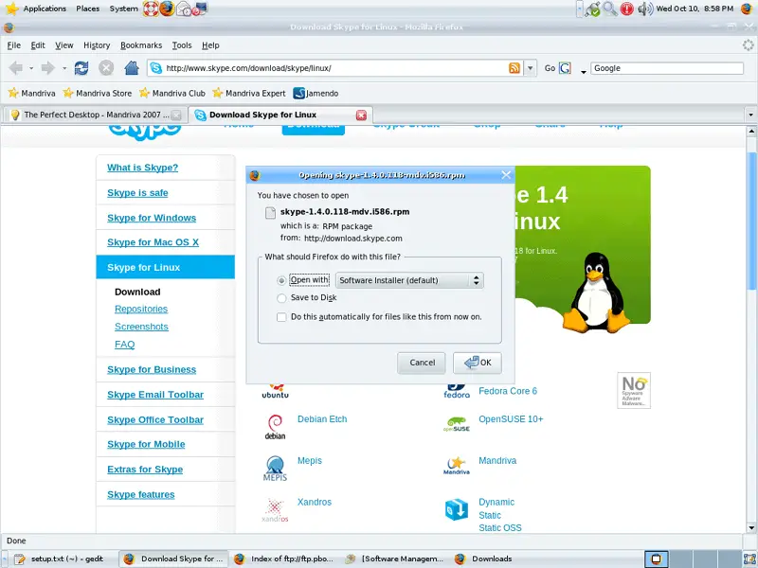
Task: Click the Go button next to address bar
Action: [x=550, y=68]
